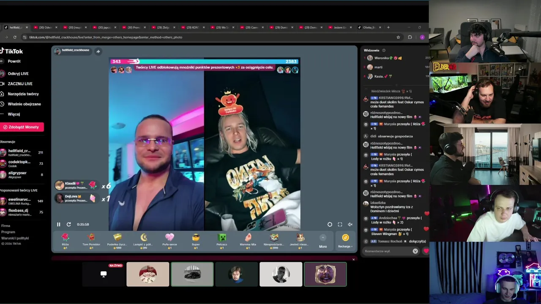Close the overlay panel with X icon

[353, 259]
